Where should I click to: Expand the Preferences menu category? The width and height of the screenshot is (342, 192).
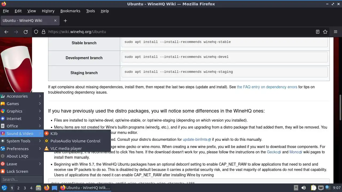pyautogui.click(x=22, y=149)
